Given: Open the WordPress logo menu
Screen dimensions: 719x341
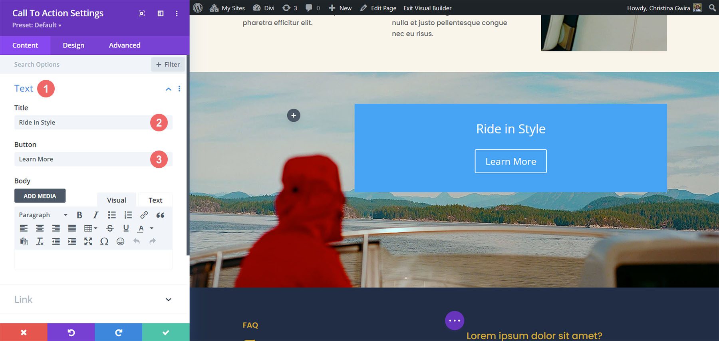Looking at the screenshot, I should coord(198,8).
